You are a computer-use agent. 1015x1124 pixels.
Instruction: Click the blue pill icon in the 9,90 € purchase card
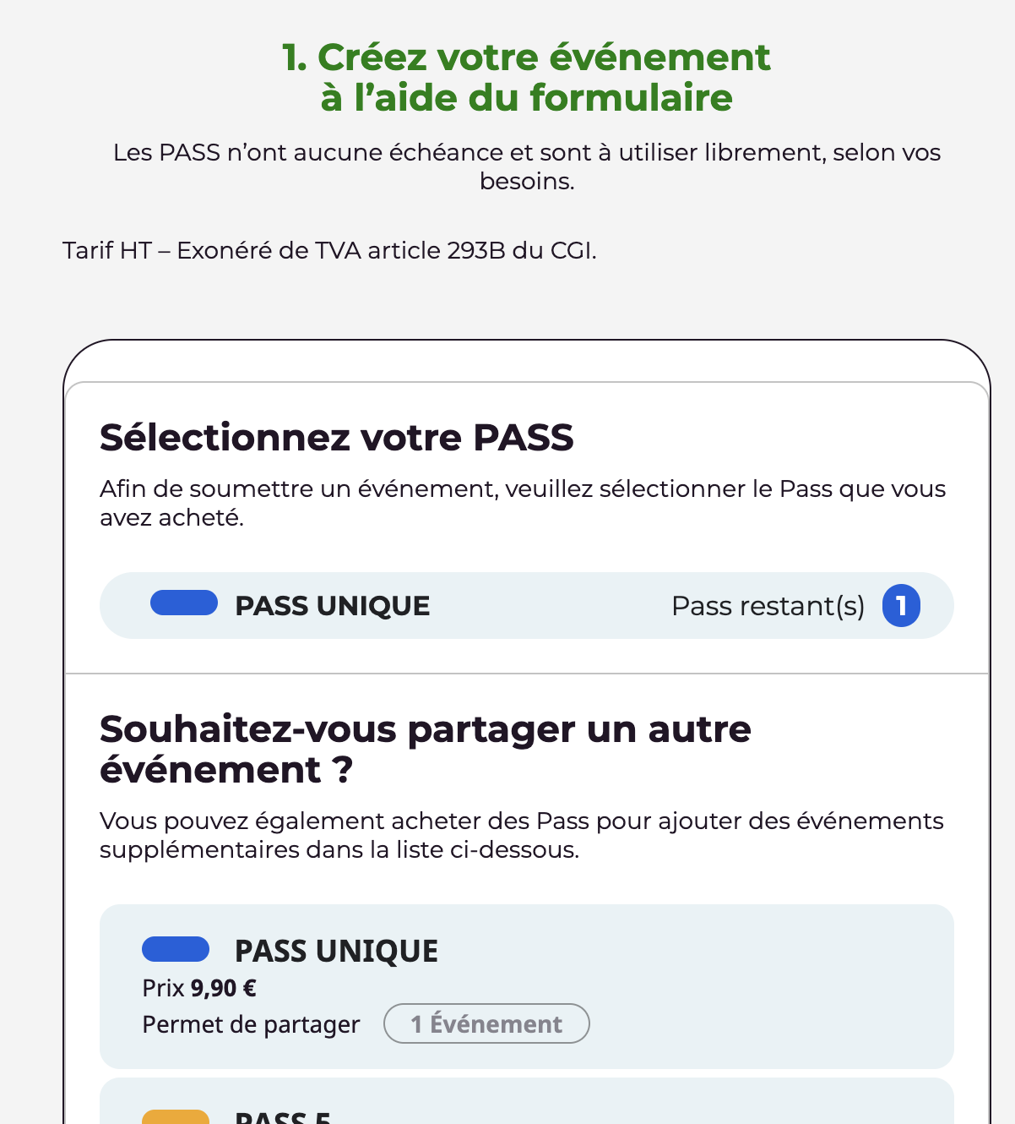coord(176,949)
